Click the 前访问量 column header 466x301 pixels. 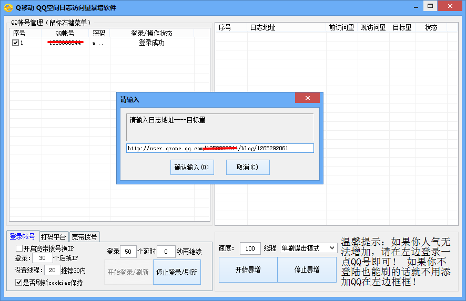[x=342, y=27]
